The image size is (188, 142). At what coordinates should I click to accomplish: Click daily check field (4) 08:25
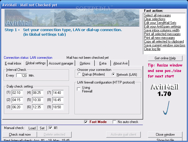tap(38, 93)
